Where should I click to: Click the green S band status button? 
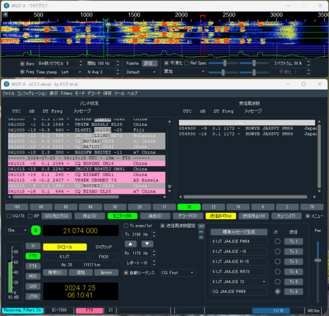[36, 230]
